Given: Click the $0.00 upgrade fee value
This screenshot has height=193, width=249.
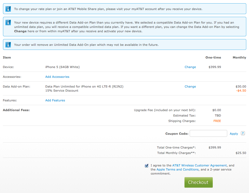Looking at the screenshot, I should coord(217,110).
